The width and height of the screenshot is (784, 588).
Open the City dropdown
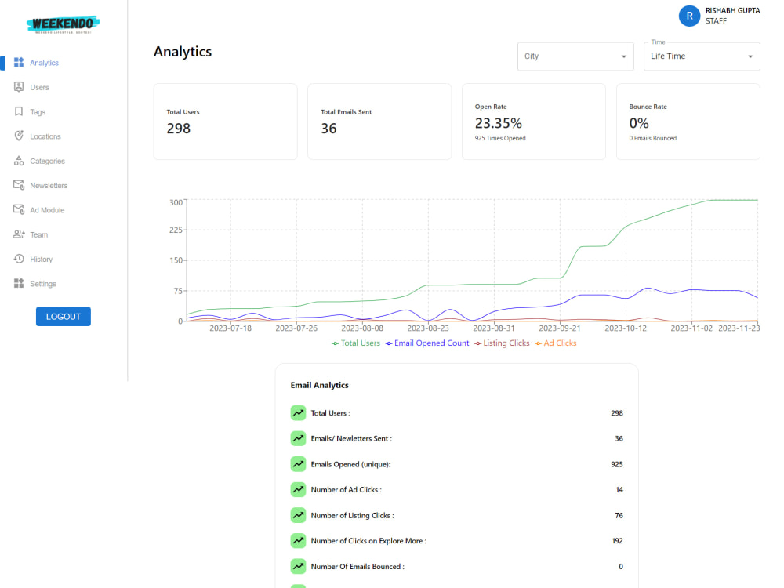(575, 56)
